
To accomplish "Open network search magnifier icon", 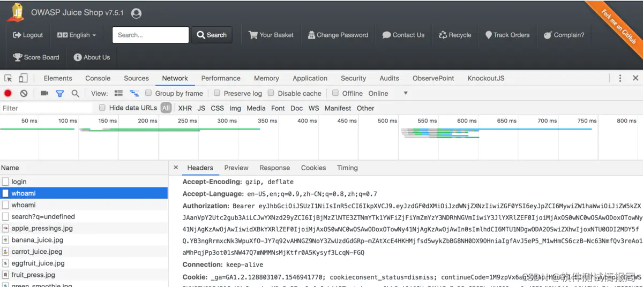I will click(x=76, y=93).
